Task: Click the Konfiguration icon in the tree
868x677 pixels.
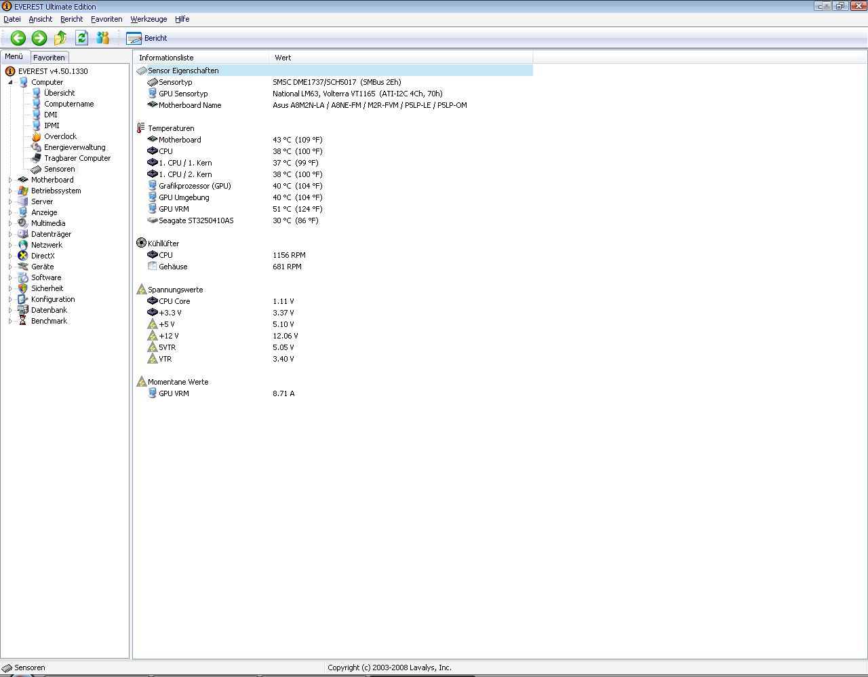Action: [x=24, y=299]
